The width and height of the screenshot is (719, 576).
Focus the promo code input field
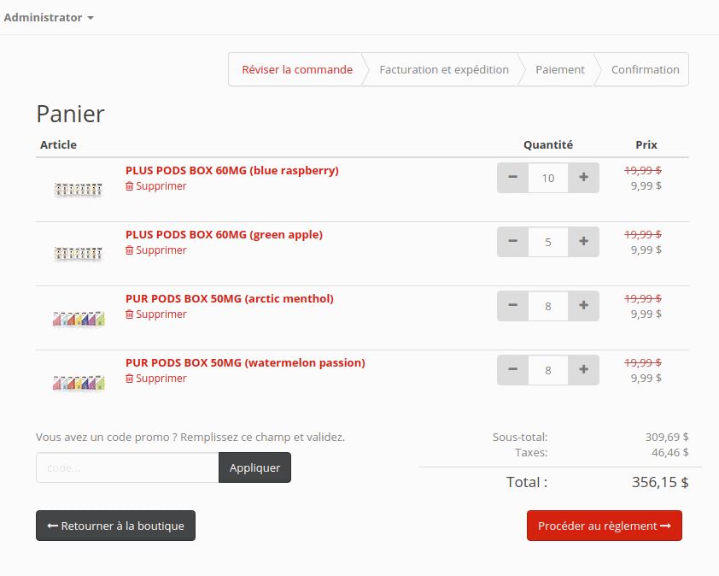point(127,467)
